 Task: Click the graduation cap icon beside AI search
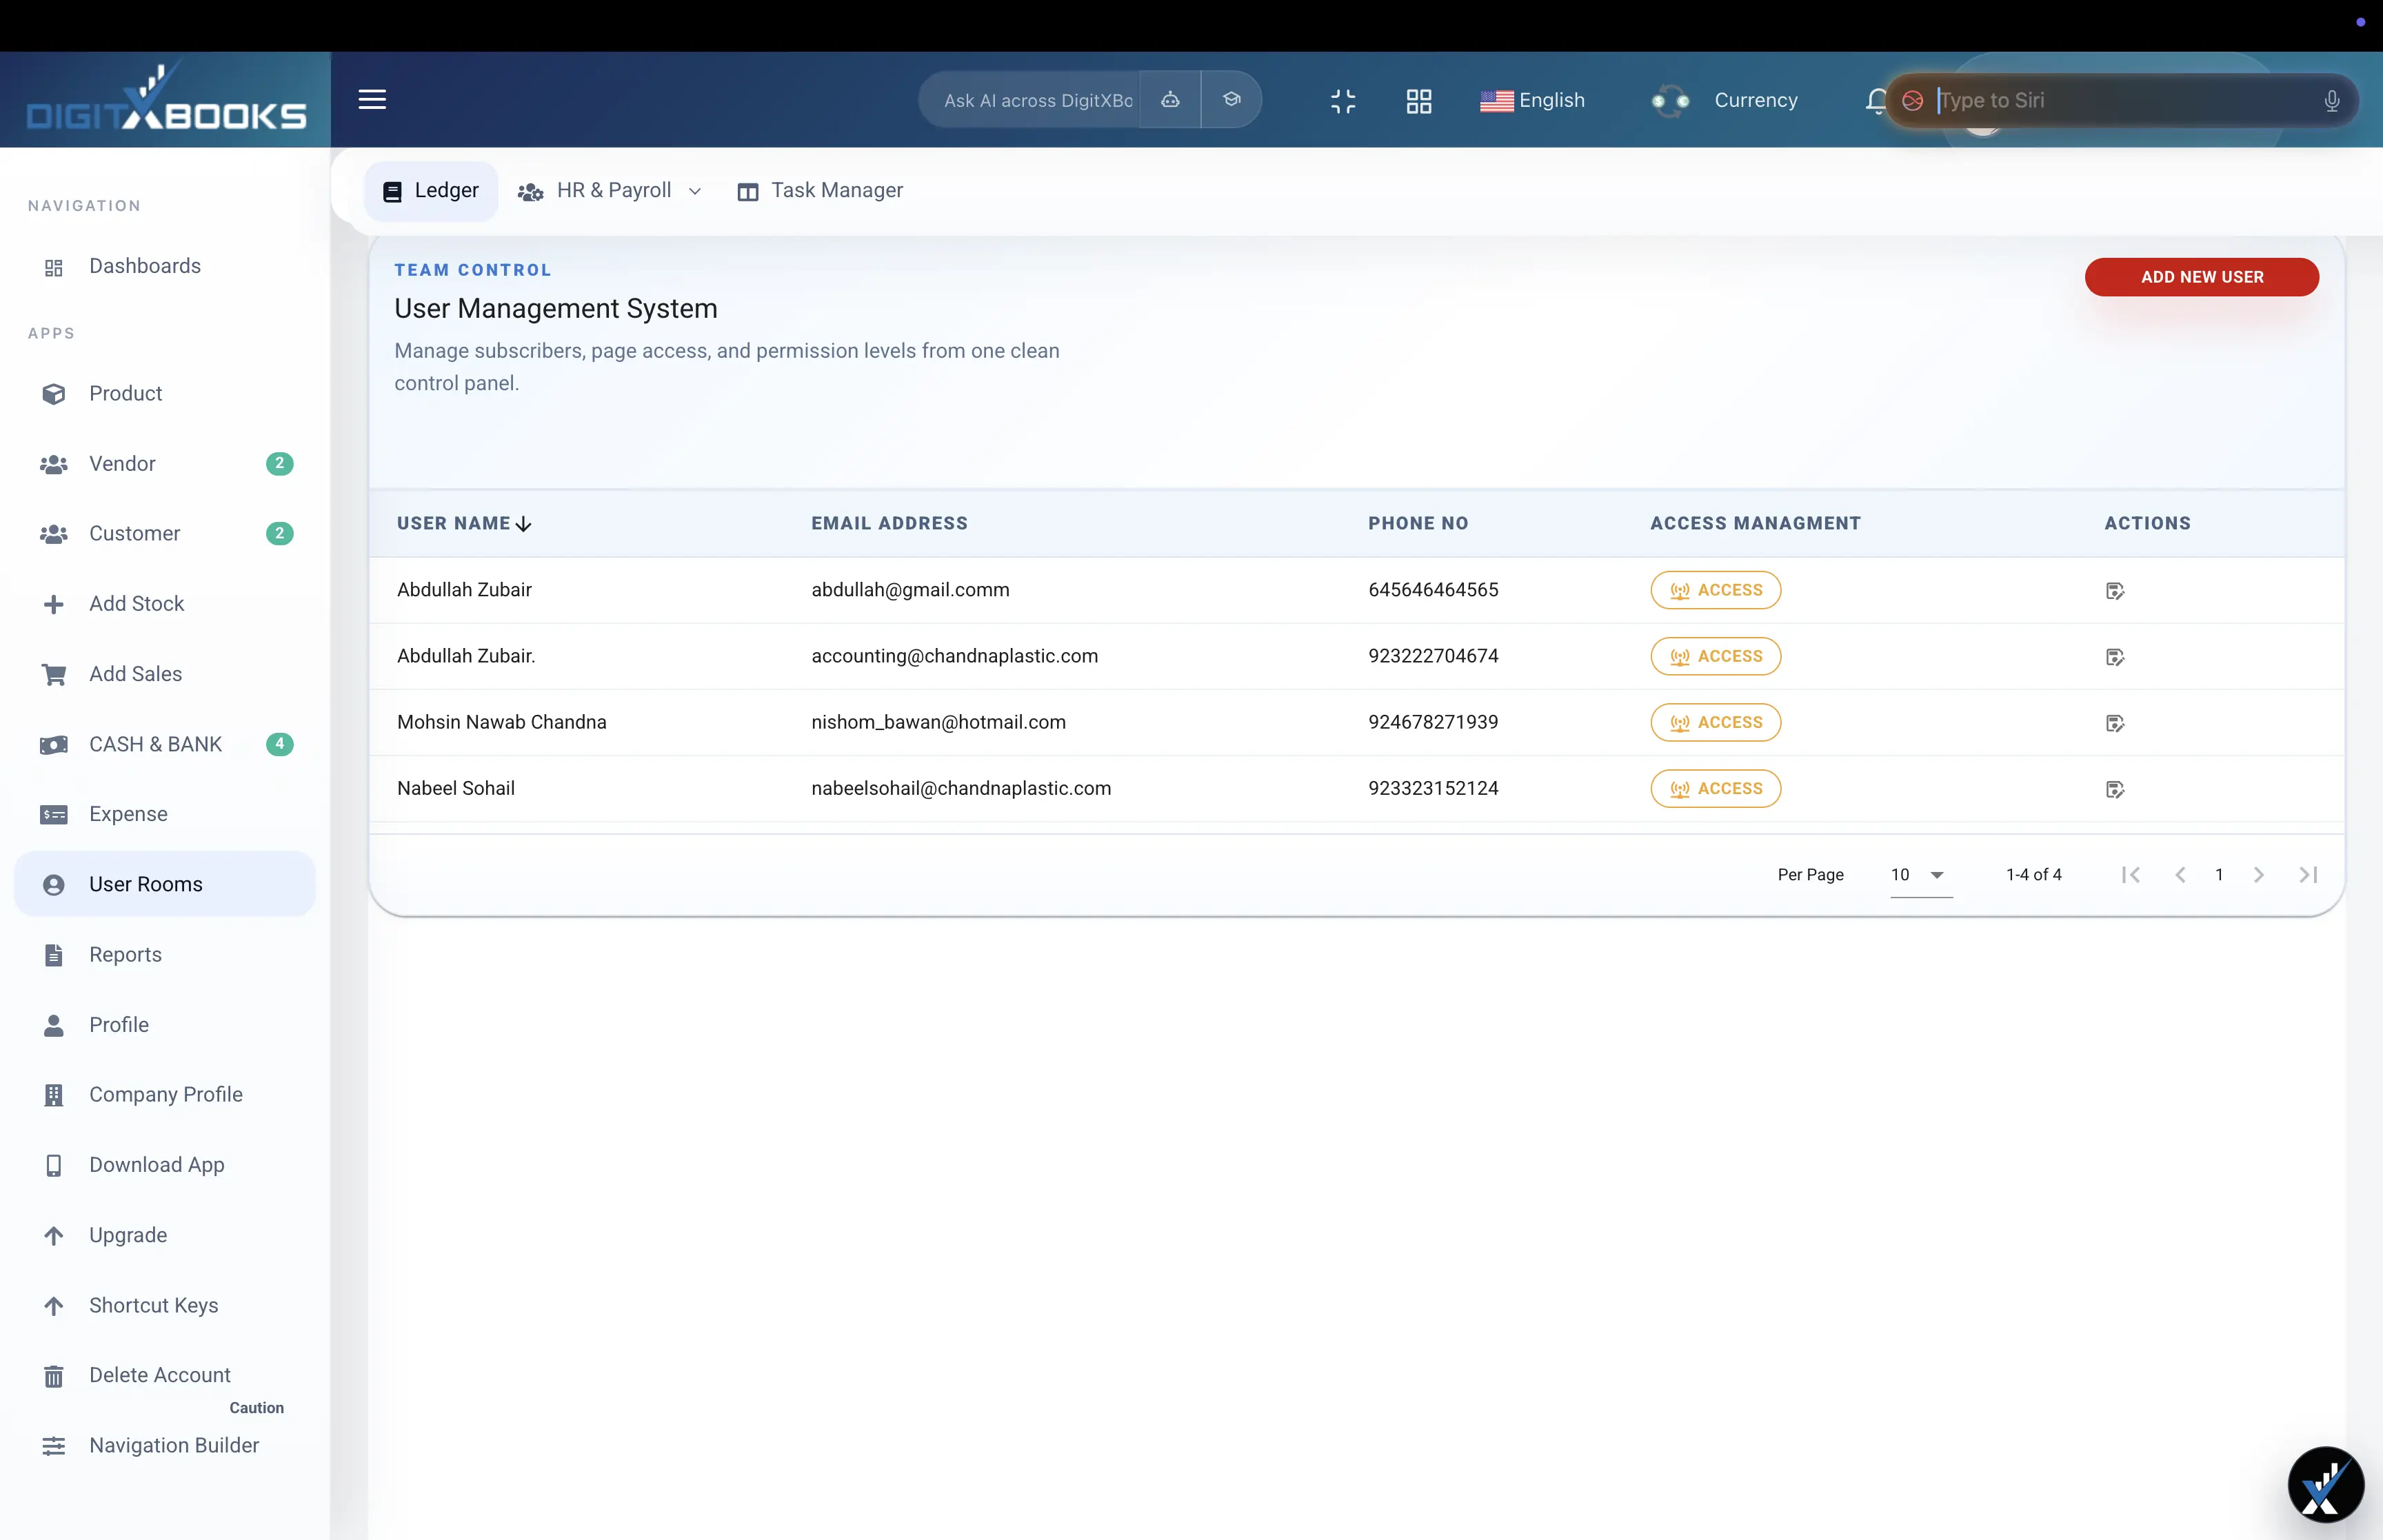[x=1232, y=99]
